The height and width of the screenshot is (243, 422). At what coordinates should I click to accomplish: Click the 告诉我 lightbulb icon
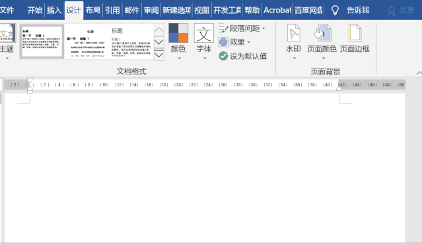[335, 10]
